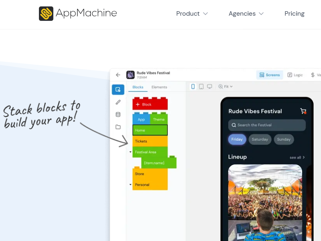Go back with the left arrow icon
The width and height of the screenshot is (321, 241).
(x=118, y=75)
